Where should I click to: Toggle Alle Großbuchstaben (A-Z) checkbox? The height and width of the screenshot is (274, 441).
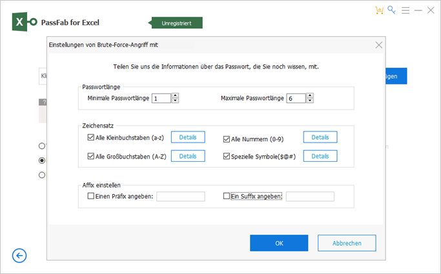pyautogui.click(x=90, y=156)
